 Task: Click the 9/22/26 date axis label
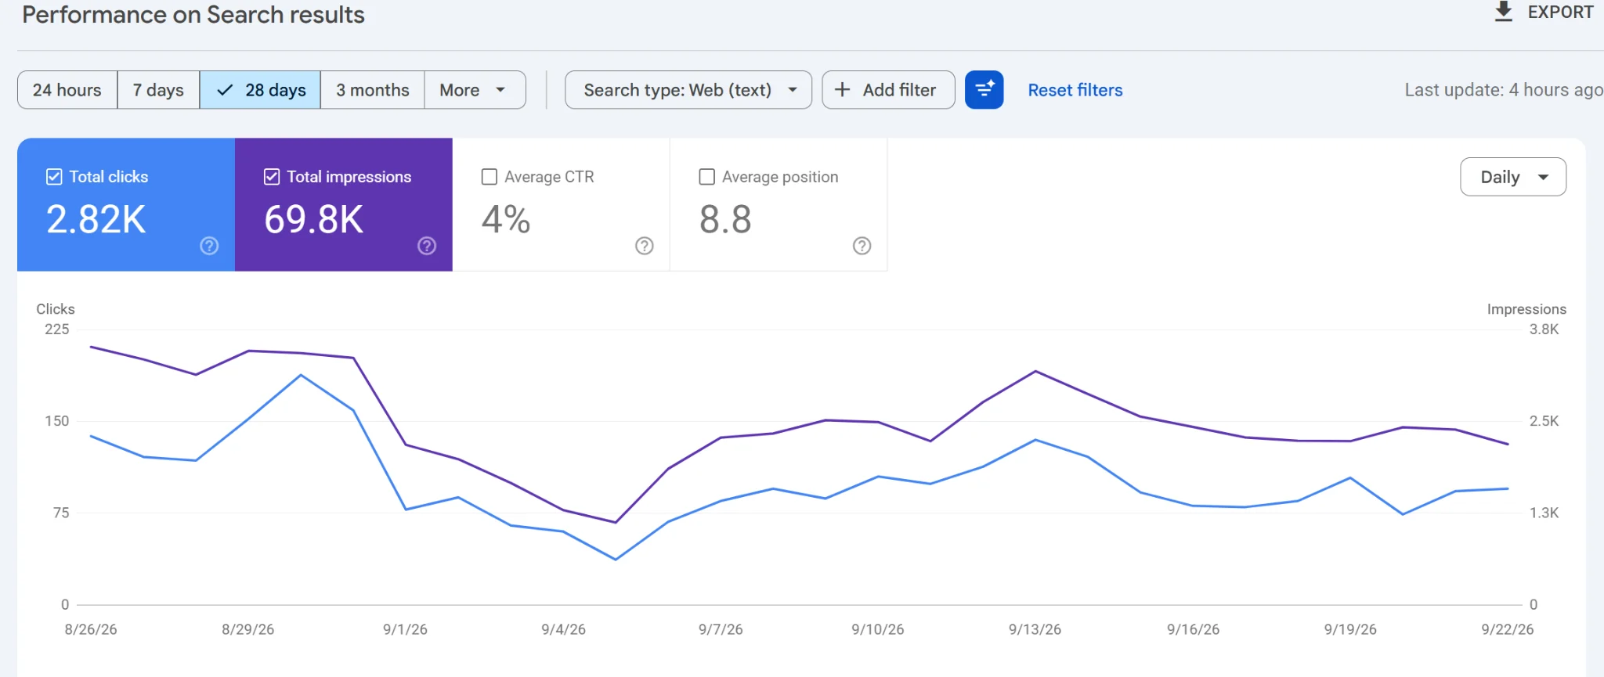(x=1508, y=629)
